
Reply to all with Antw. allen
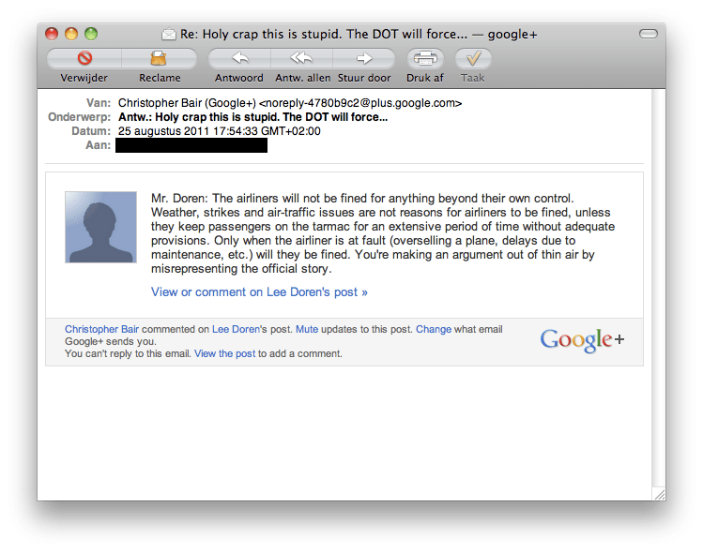coord(301,58)
